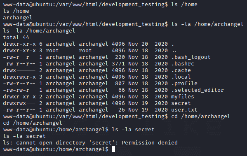Click the 'root' owner in the parent directory row

52,51
